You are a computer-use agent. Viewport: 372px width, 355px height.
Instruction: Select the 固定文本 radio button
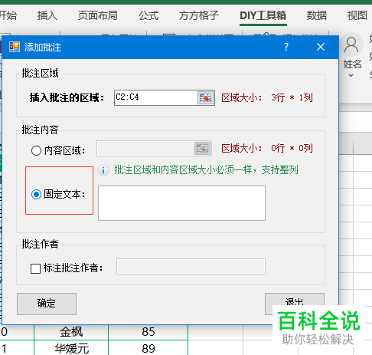point(36,195)
